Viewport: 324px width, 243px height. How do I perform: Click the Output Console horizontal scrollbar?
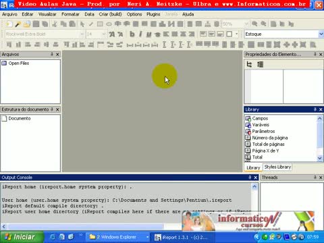[86, 226]
